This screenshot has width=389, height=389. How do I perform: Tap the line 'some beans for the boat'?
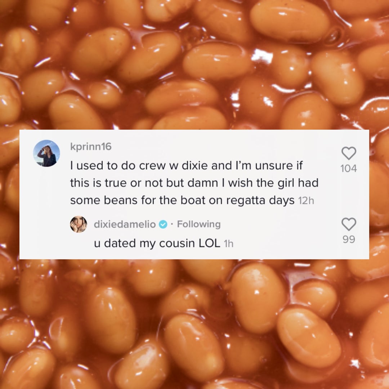(182, 200)
